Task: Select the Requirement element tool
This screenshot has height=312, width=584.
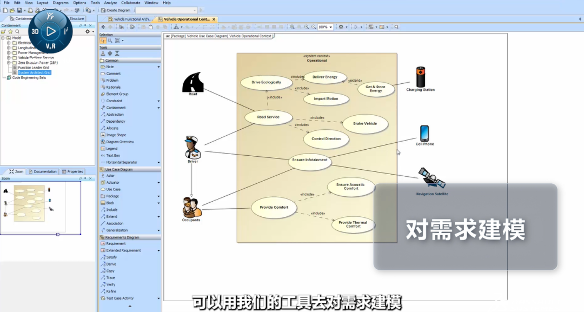Action: pyautogui.click(x=116, y=244)
